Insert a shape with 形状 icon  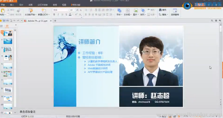(x=119, y=11)
